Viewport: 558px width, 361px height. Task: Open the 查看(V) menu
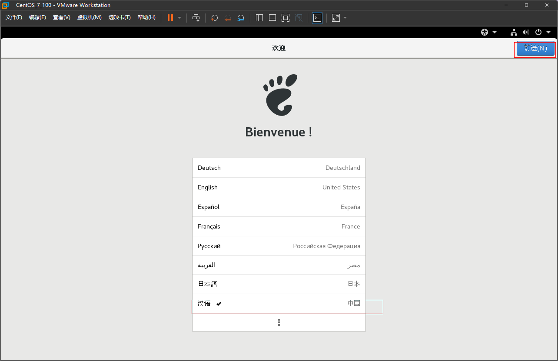tap(62, 17)
